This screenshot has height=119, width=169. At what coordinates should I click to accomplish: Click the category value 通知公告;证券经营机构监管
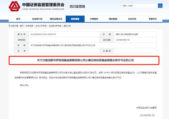pos(127,34)
